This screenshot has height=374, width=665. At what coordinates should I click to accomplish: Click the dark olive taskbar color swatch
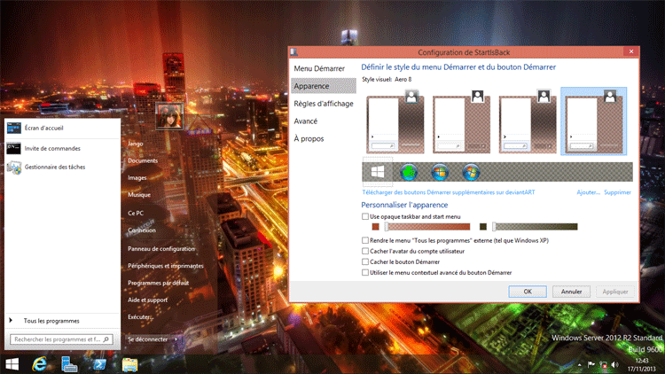click(482, 227)
